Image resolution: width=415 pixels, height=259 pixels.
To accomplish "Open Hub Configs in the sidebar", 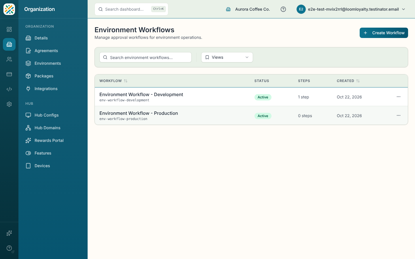I will 53,115.
